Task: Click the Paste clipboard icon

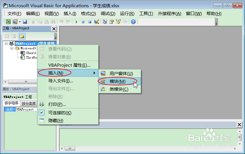Action: coord(46,22)
